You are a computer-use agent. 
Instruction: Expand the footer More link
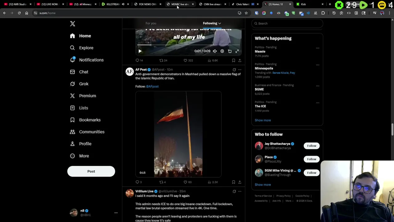pos(289,201)
